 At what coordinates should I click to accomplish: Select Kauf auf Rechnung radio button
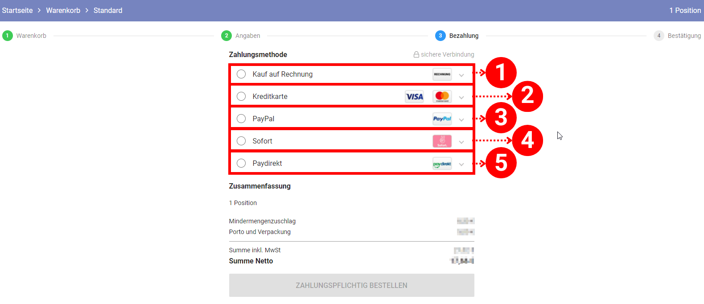click(241, 74)
